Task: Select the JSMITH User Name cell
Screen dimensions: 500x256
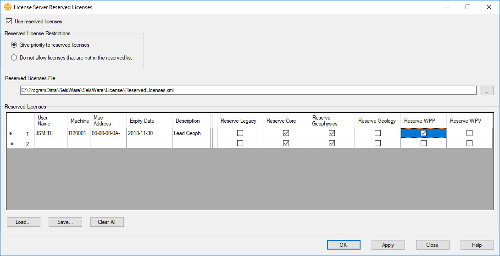Action: [50, 133]
